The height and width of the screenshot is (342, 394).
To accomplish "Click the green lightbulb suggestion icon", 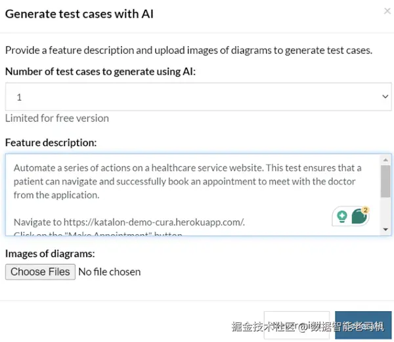I will point(341,216).
